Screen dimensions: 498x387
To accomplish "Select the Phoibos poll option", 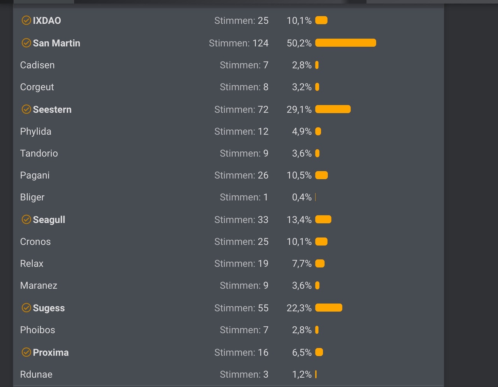I will (38, 330).
